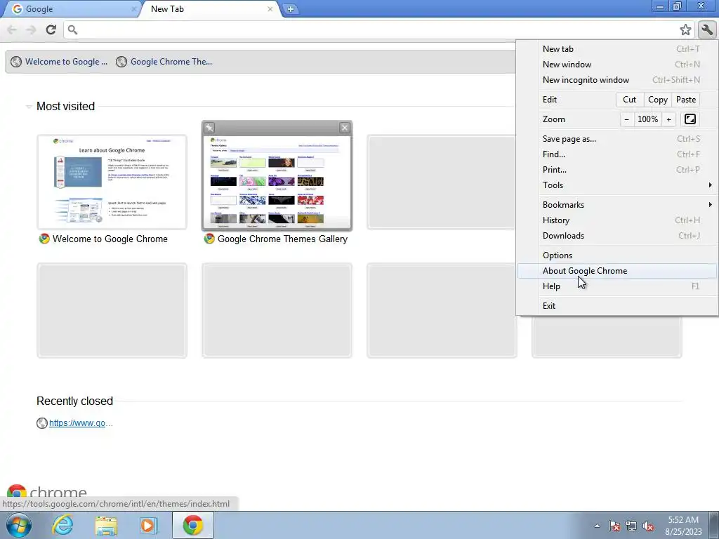Open Windows Explorer from taskbar
The image size is (719, 539).
tap(106, 525)
